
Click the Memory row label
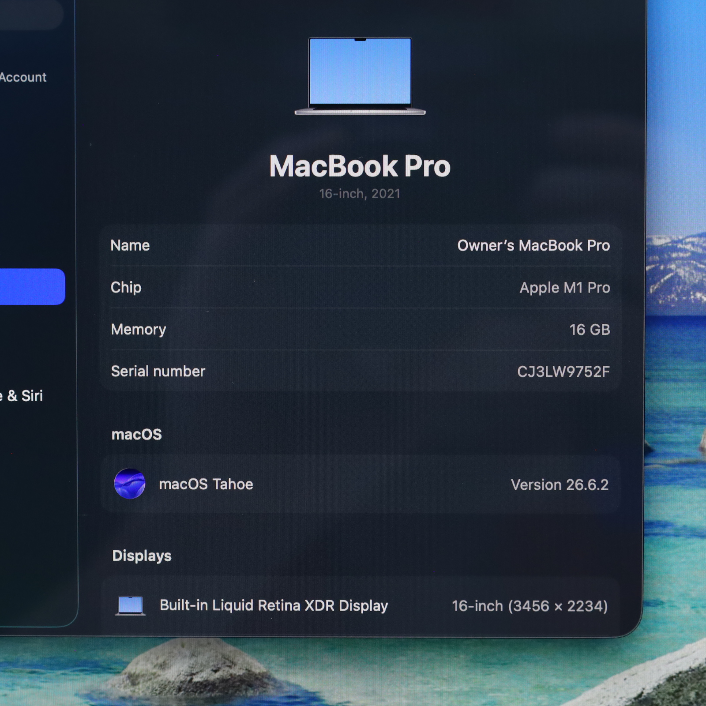(x=139, y=330)
